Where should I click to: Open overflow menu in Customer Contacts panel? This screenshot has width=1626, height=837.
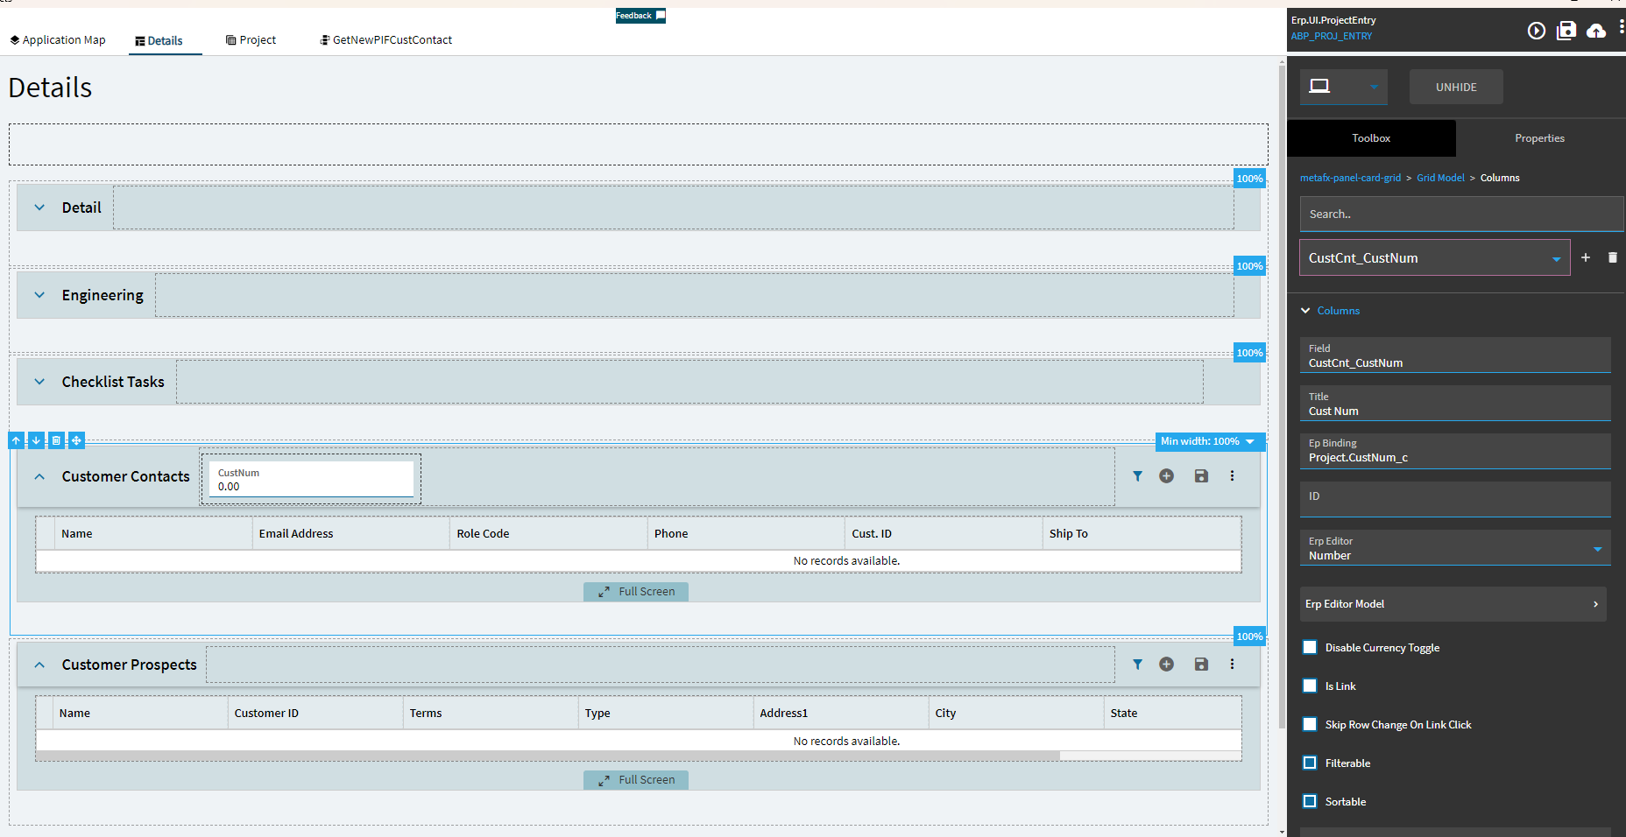click(1232, 476)
